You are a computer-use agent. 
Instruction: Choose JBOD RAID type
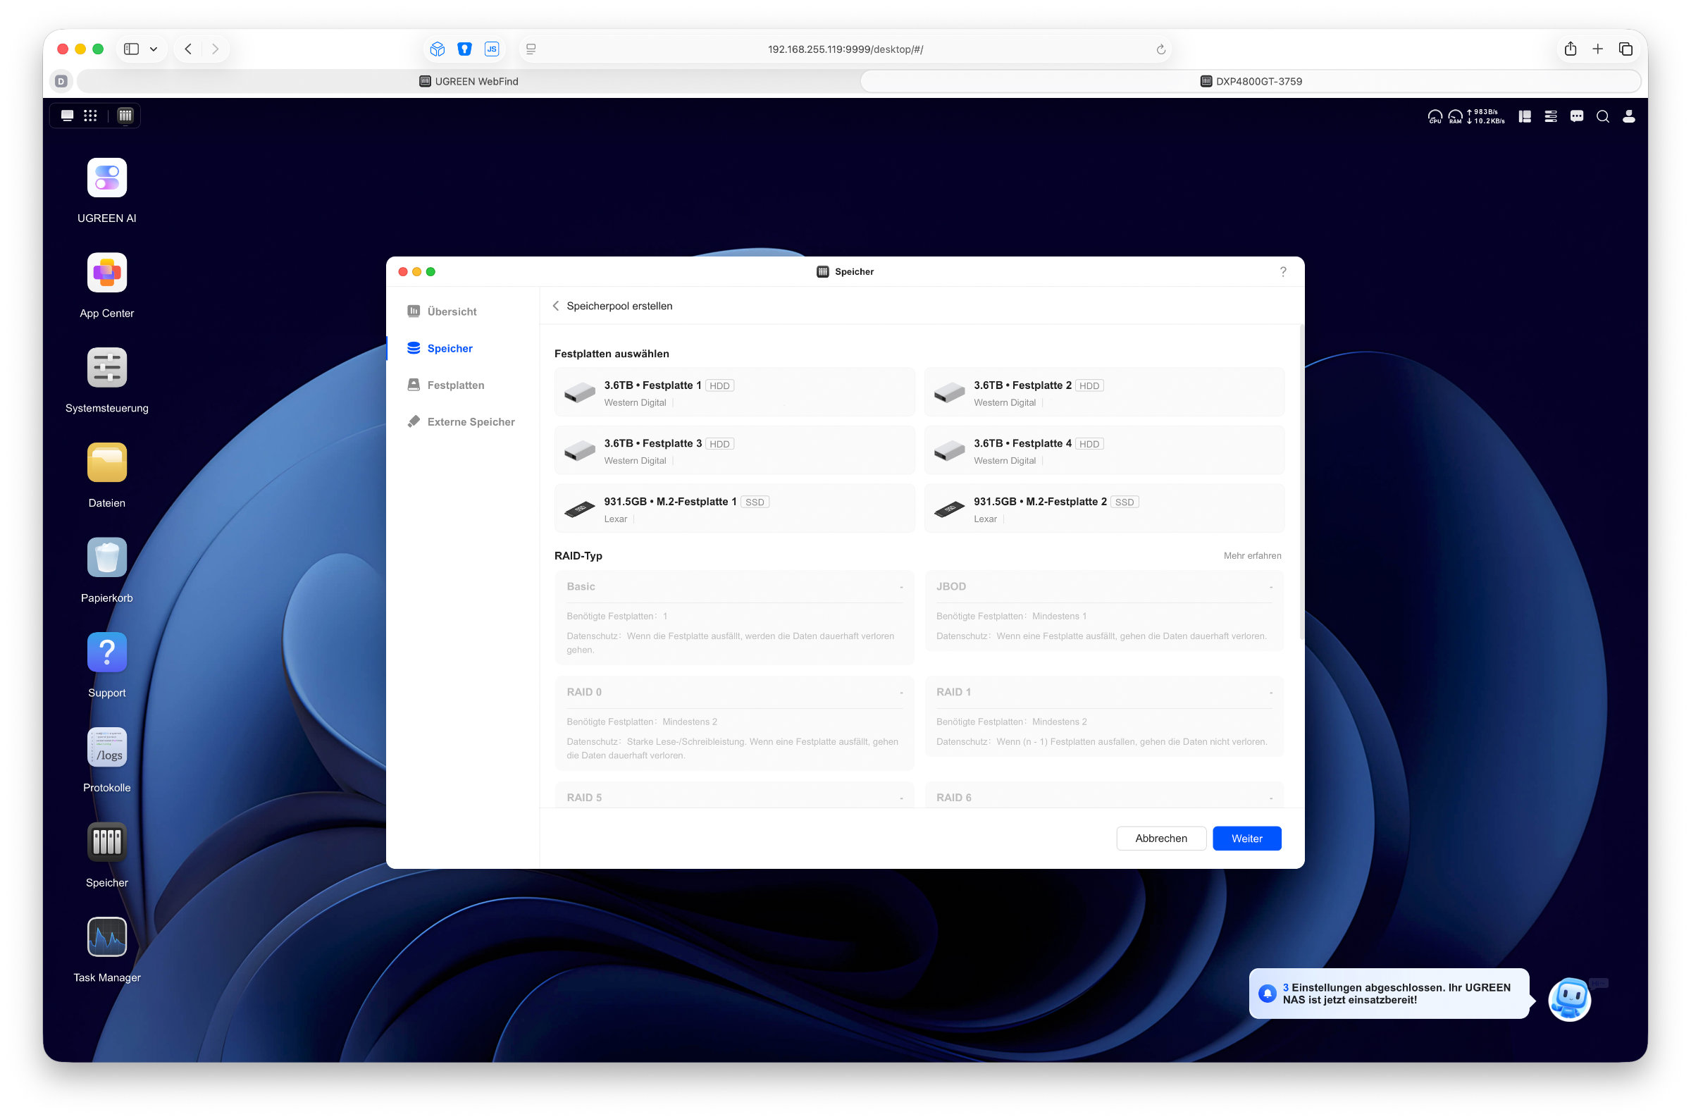(x=1104, y=611)
